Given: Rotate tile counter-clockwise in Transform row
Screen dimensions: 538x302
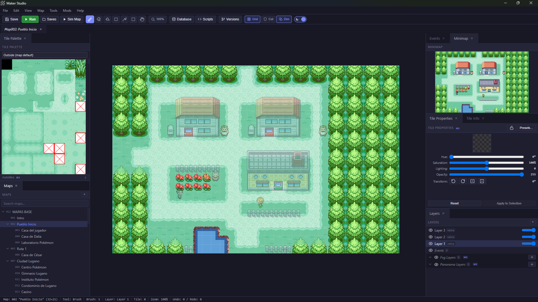Looking at the screenshot, I should 453,181.
